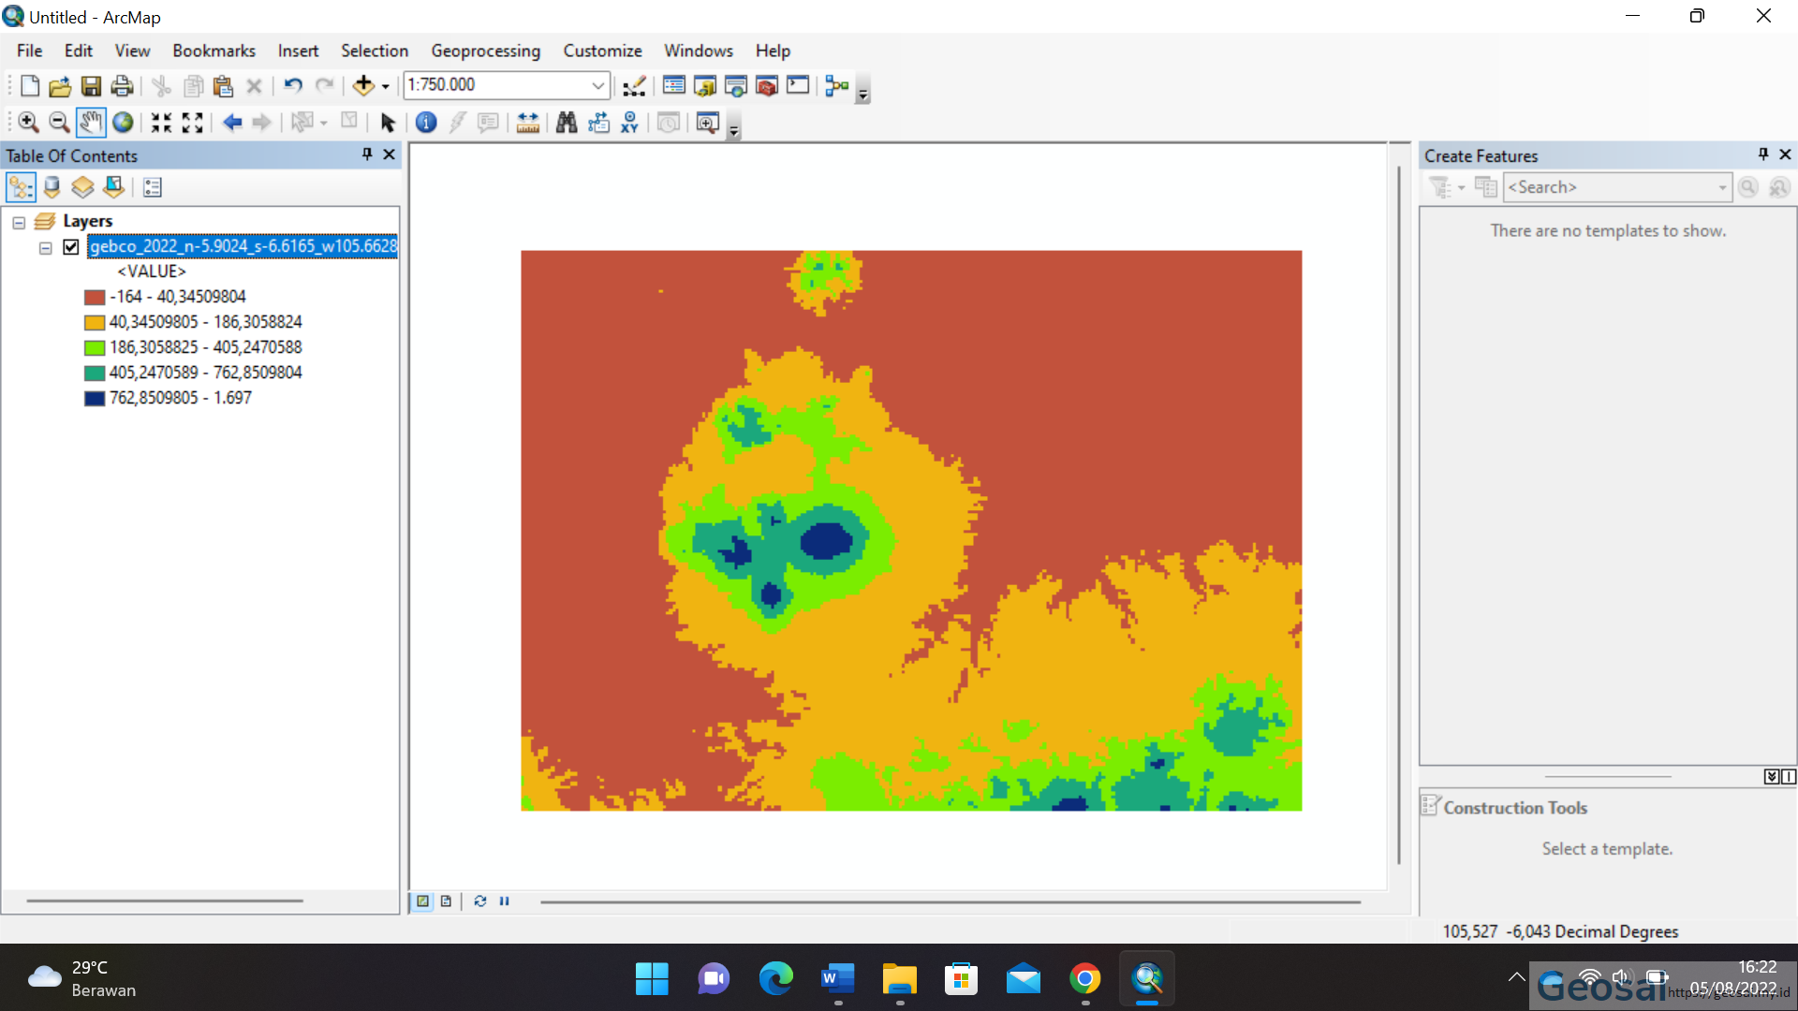Open the Identify tool
Screen dimensions: 1798x1011
pyautogui.click(x=426, y=122)
